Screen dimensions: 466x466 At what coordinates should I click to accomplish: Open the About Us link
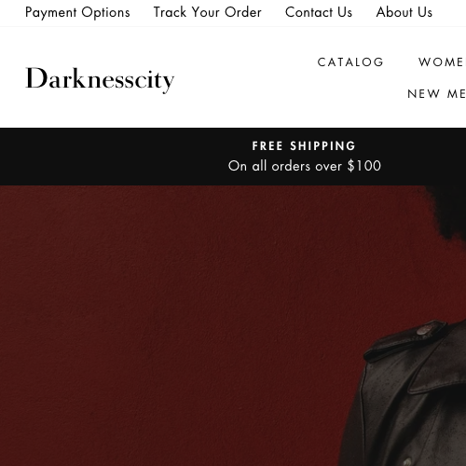[404, 12]
